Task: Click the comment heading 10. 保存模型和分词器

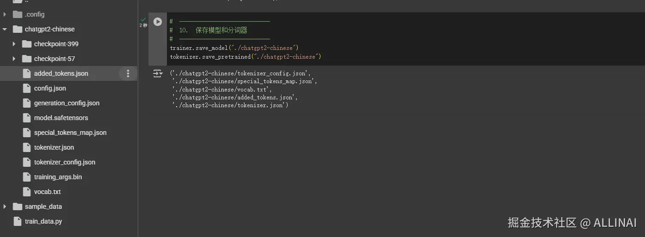Action: 209,30
